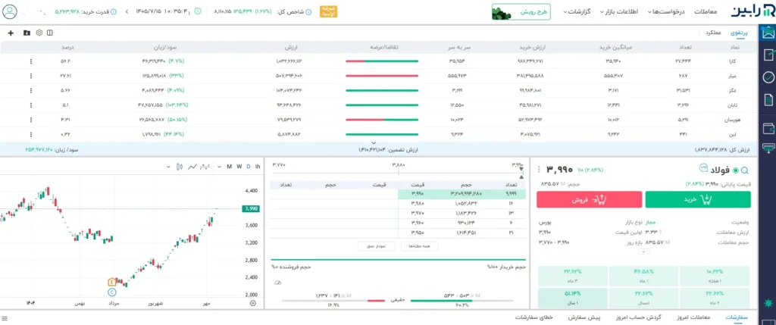Toggle the green status dot beside فولاد

click(x=735, y=170)
